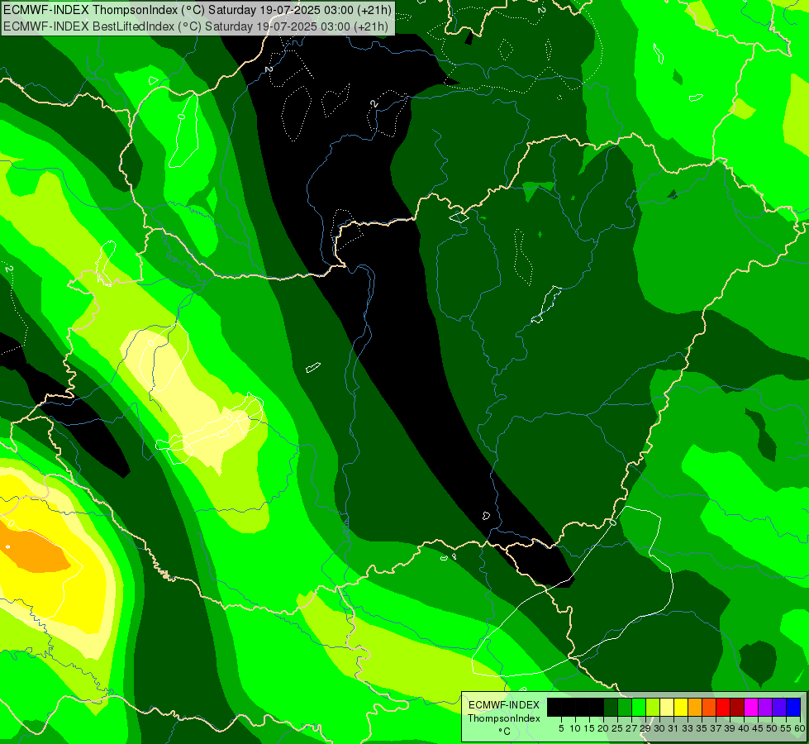Screen dimensions: 809x744
Task: Select the red-orange 35–37 legend swatch
Action: (x=709, y=707)
